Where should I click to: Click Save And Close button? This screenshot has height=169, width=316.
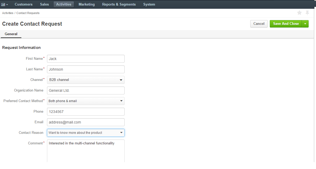286,24
